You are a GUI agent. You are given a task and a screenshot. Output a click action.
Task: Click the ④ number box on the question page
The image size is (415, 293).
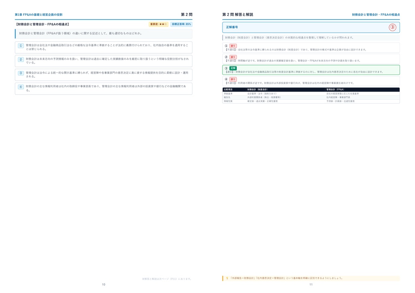tap(21, 87)
